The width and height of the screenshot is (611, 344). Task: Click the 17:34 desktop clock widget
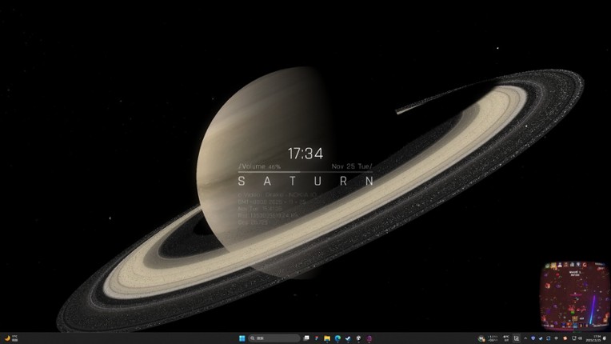305,153
